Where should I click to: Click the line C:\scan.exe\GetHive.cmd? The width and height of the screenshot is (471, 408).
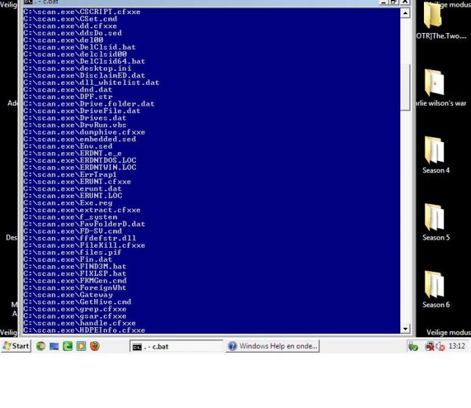tap(77, 302)
